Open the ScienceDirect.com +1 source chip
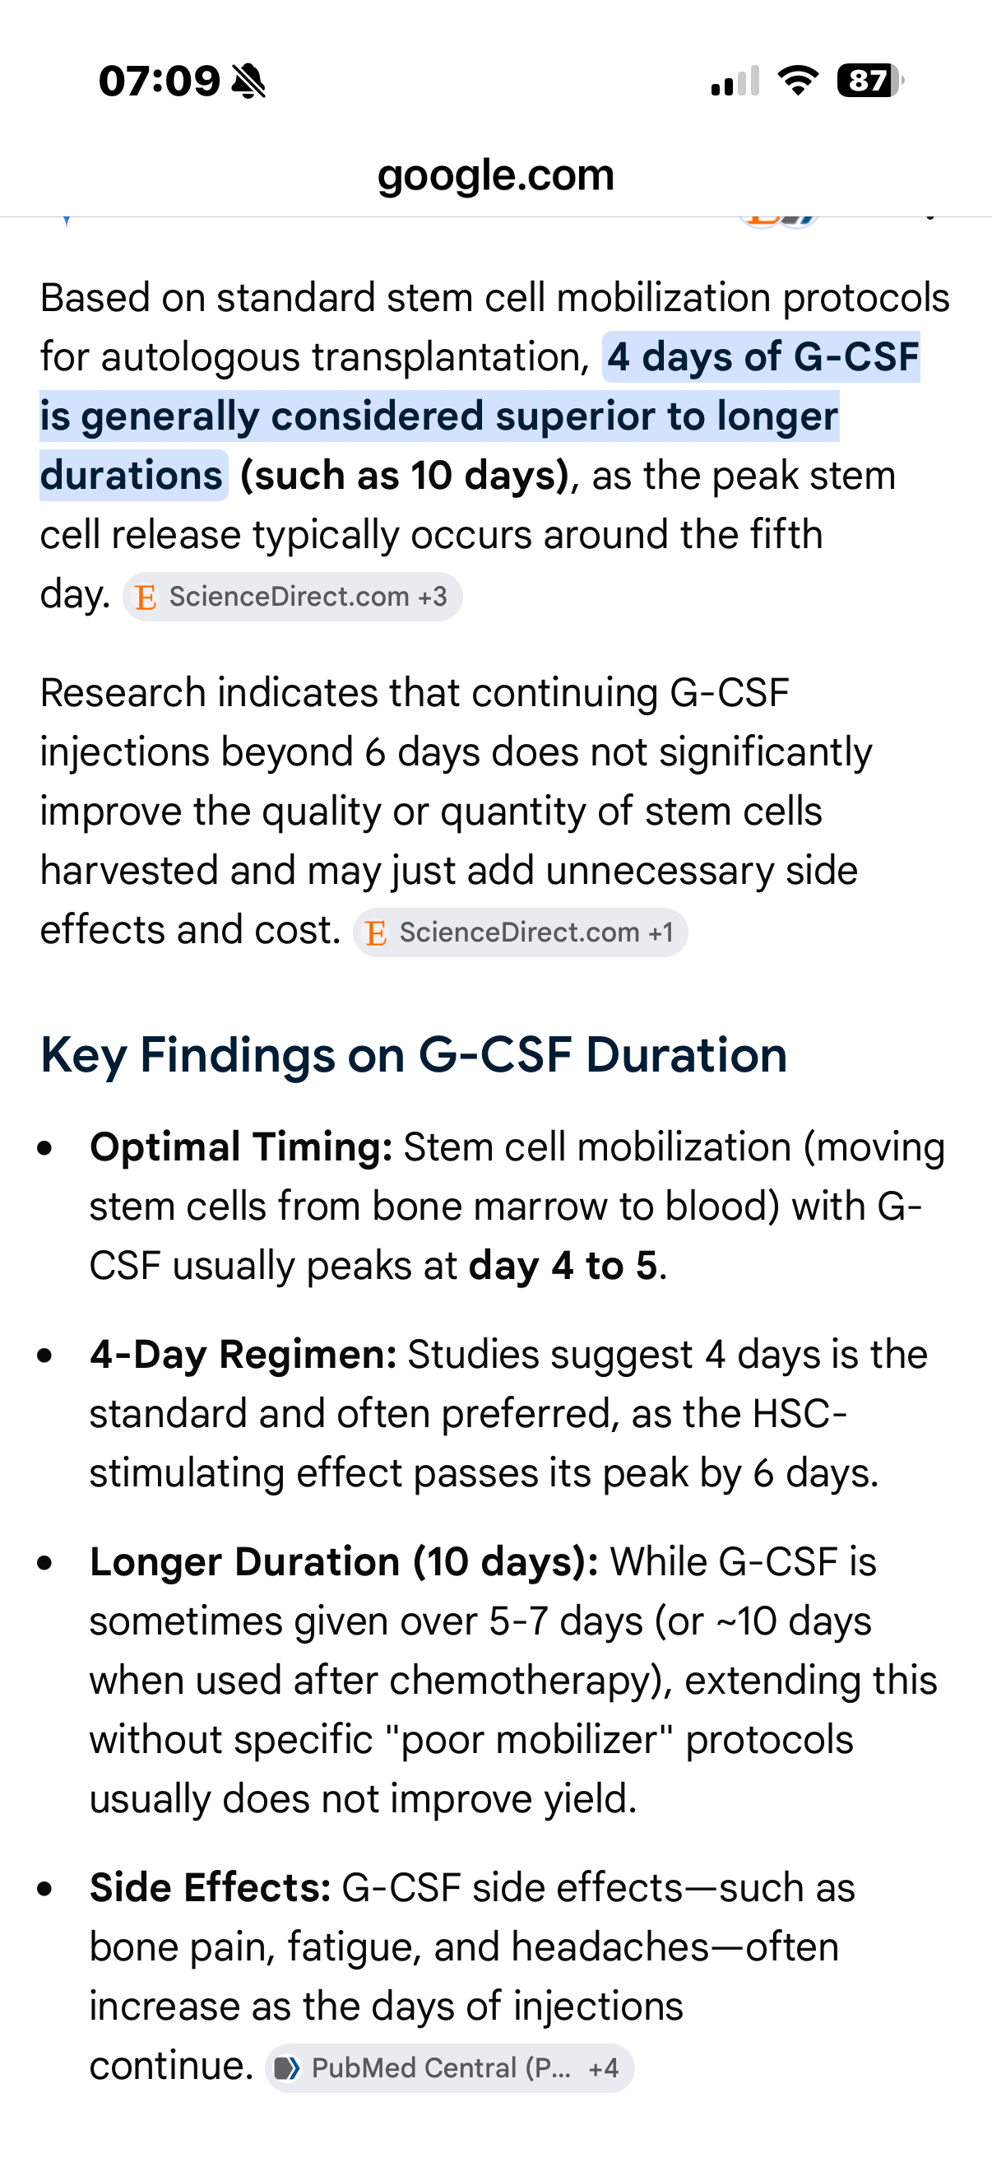 [519, 932]
